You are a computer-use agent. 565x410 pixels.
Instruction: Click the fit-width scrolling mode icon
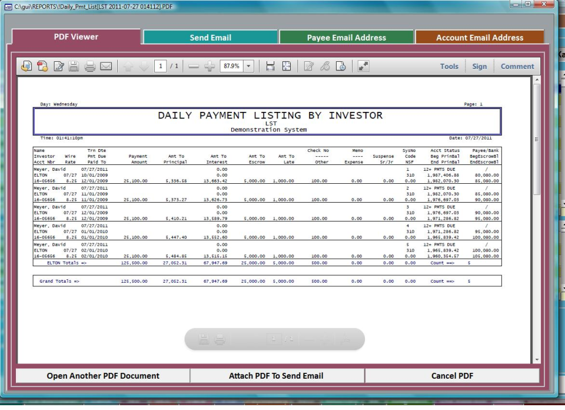tap(270, 67)
